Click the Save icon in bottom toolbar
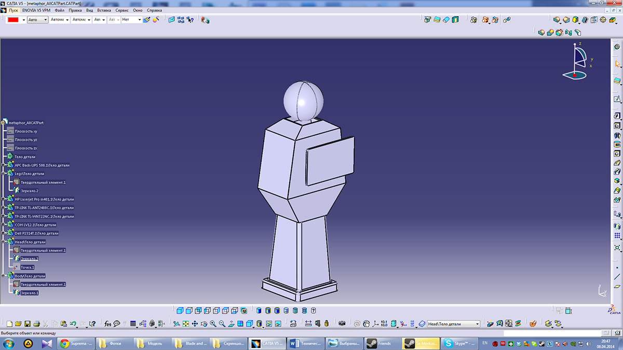 [x=28, y=324]
